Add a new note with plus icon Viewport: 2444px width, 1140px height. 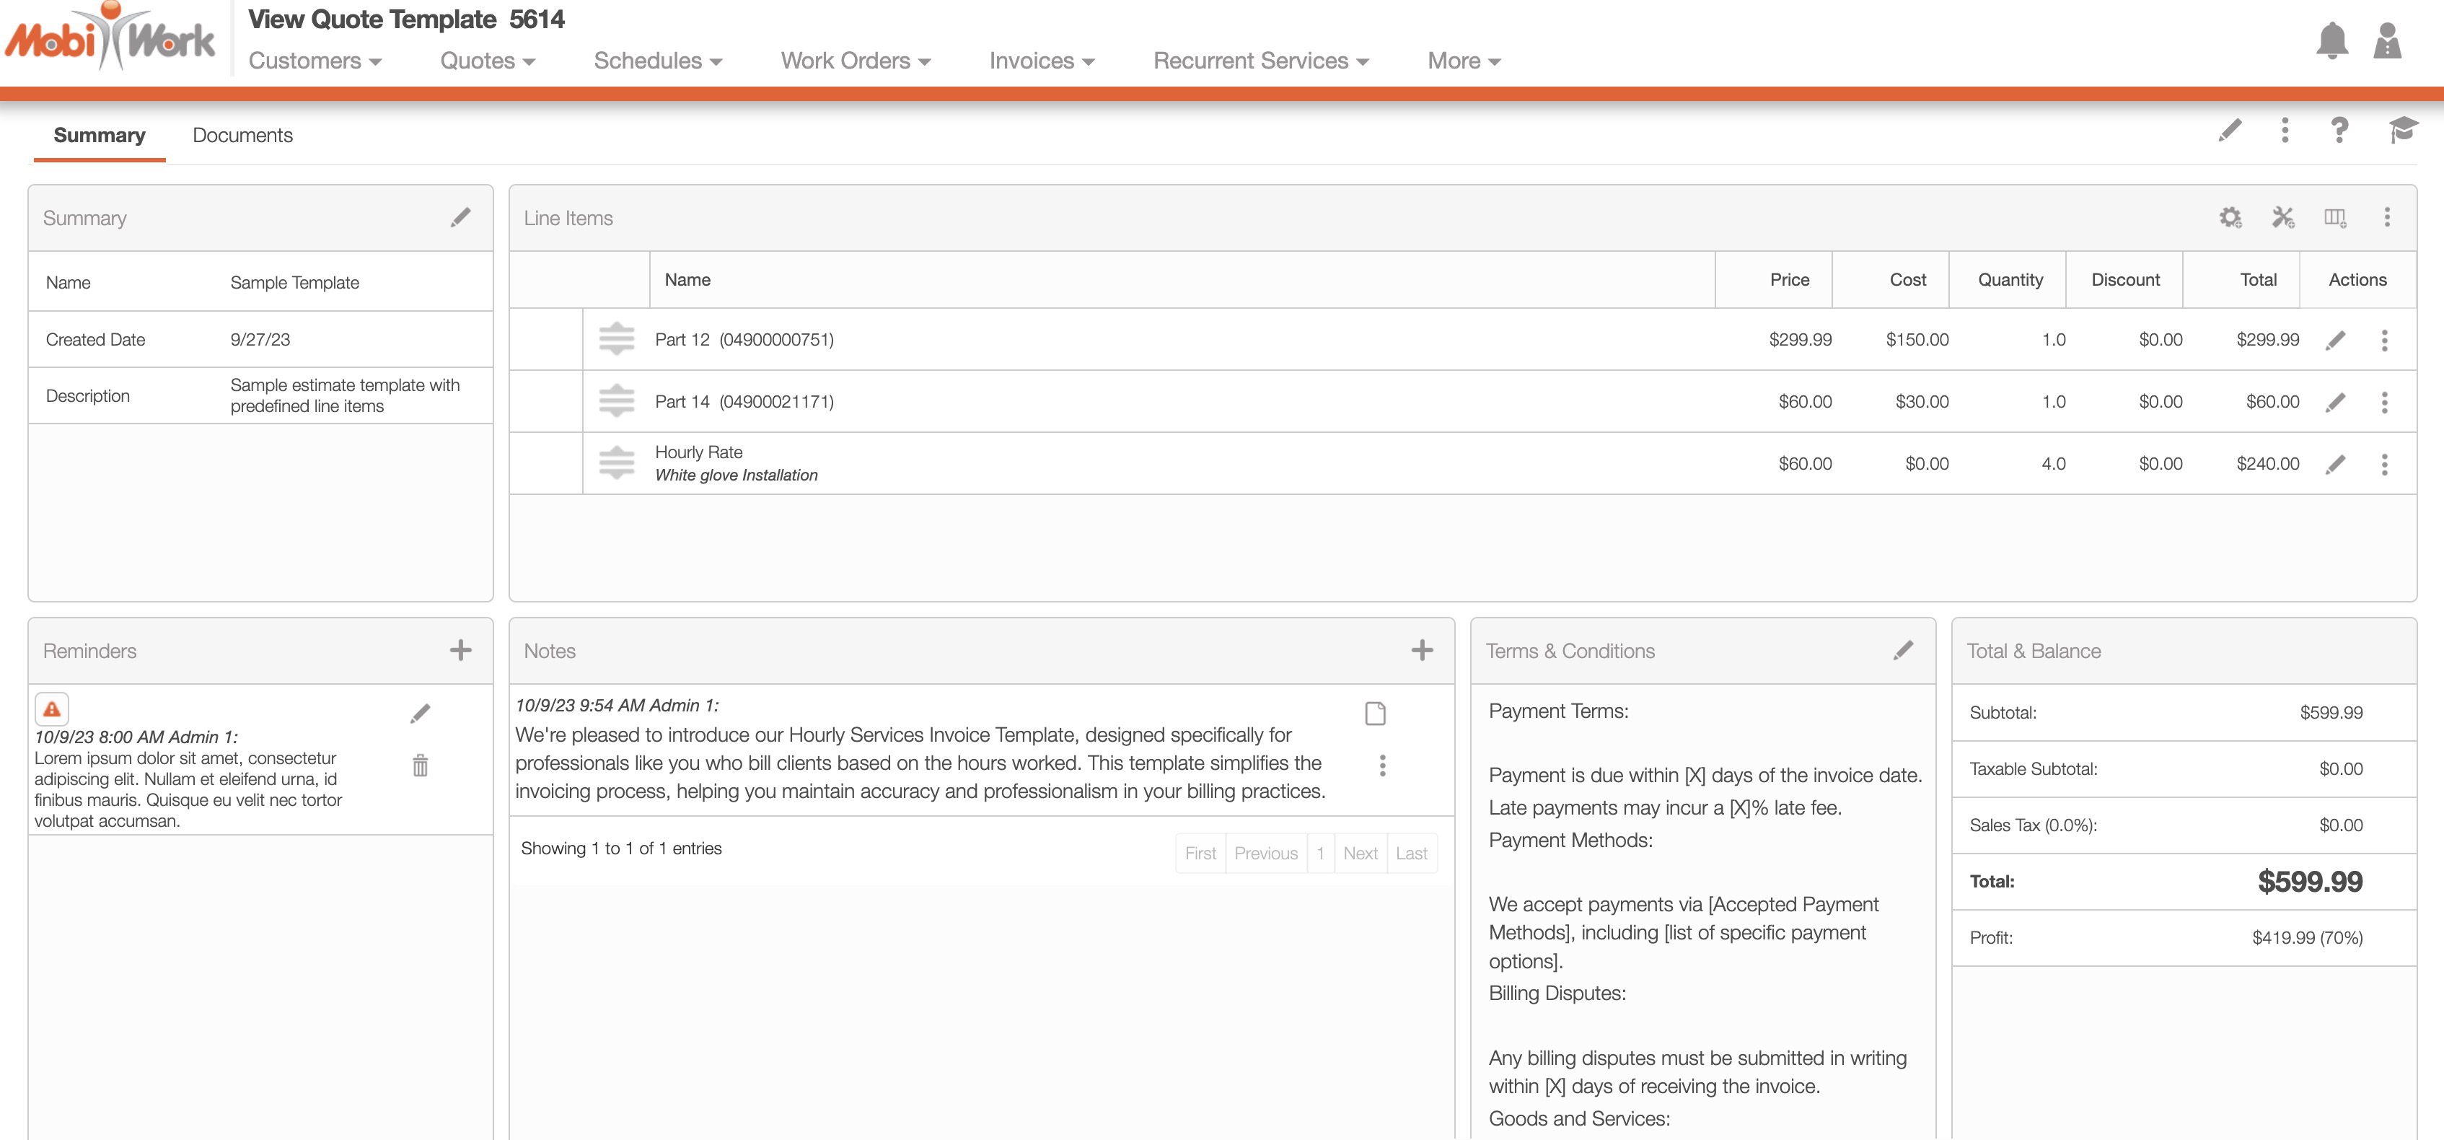1421,650
